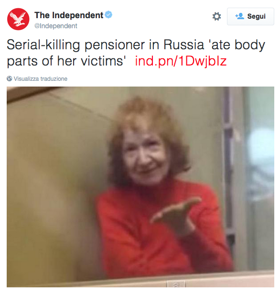Click the white eagle in the logo

pyautogui.click(x=18, y=19)
